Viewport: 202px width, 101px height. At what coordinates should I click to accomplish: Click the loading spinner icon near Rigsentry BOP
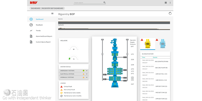point(170,14)
